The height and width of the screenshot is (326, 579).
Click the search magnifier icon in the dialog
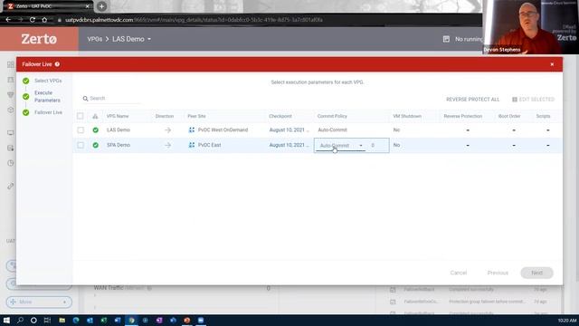coord(85,99)
